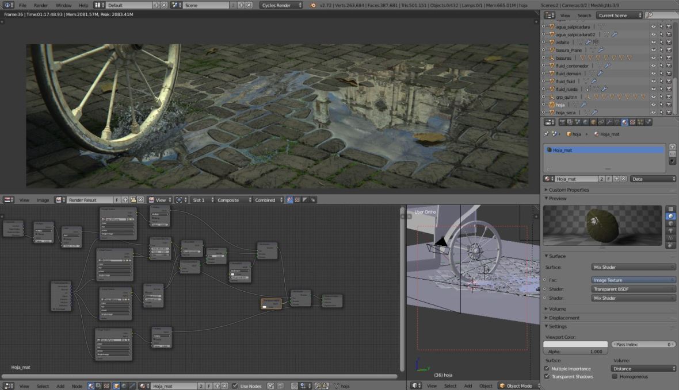Click the add material slot plus button
This screenshot has width=679, height=390.
[672, 147]
